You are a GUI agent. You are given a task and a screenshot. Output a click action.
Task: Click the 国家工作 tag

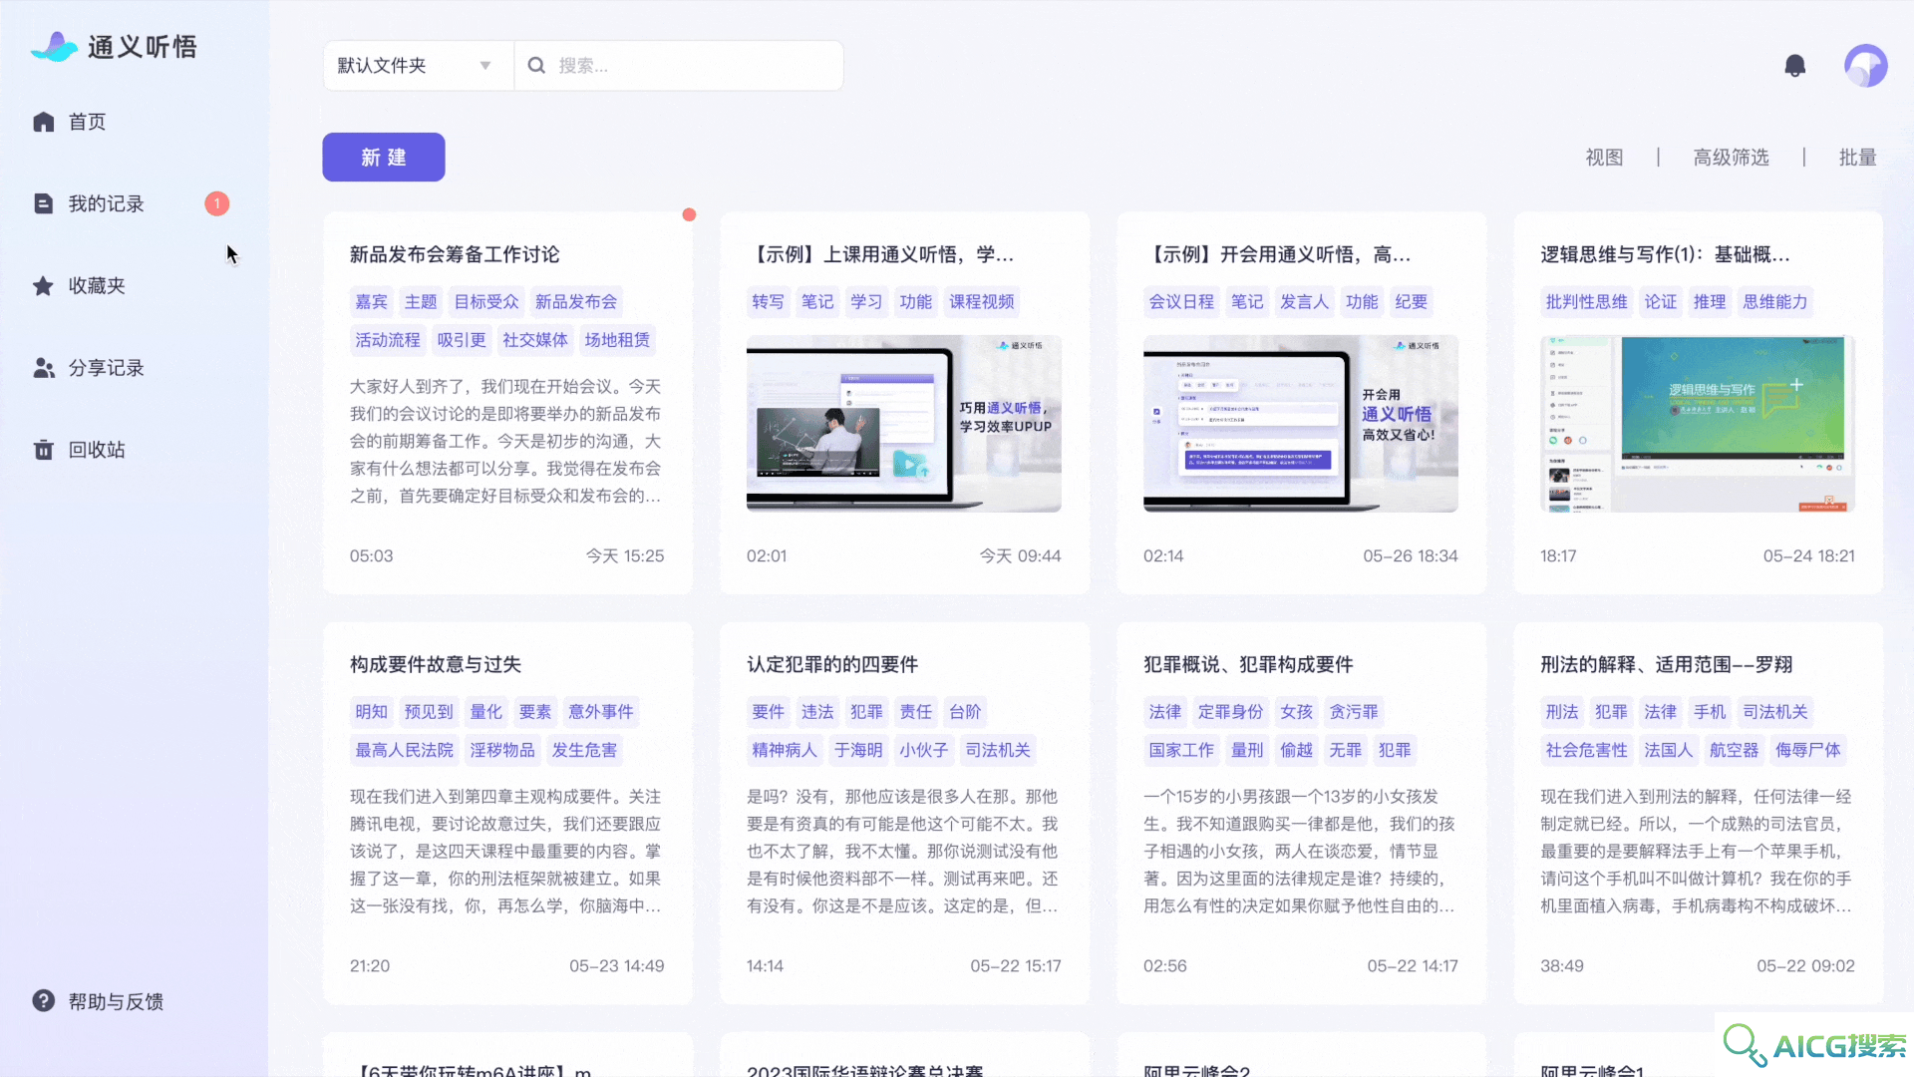pyautogui.click(x=1181, y=750)
